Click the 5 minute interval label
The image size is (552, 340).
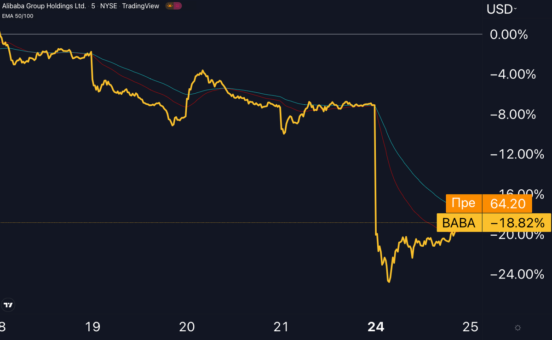tap(93, 6)
